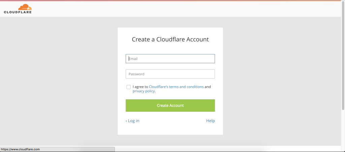Focus the Email input field
The width and height of the screenshot is (345, 152).
[x=170, y=59]
